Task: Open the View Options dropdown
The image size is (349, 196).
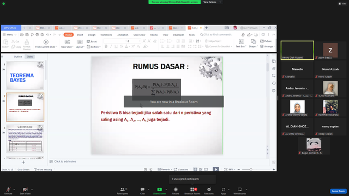Action: (212, 2)
